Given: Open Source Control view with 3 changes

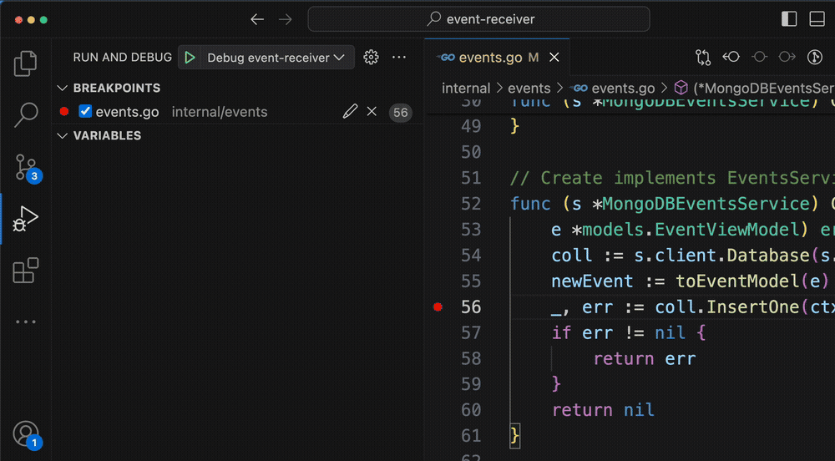Looking at the screenshot, I should click(x=27, y=168).
